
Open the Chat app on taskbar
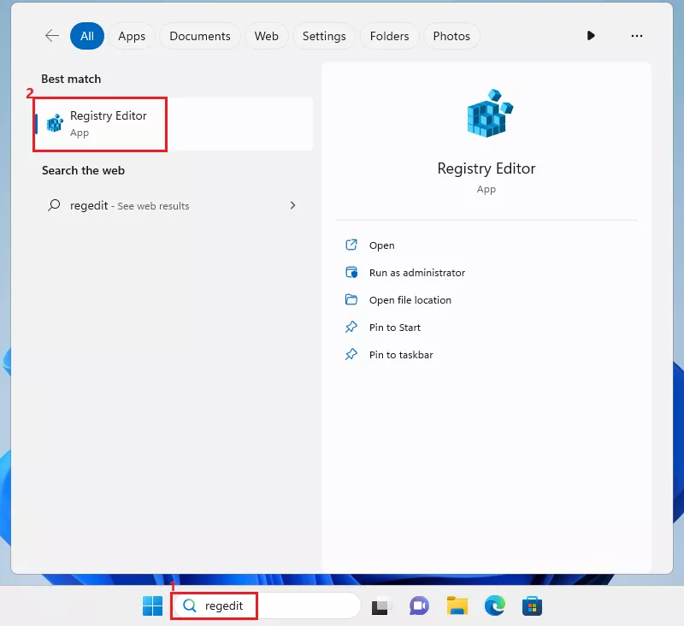point(419,606)
